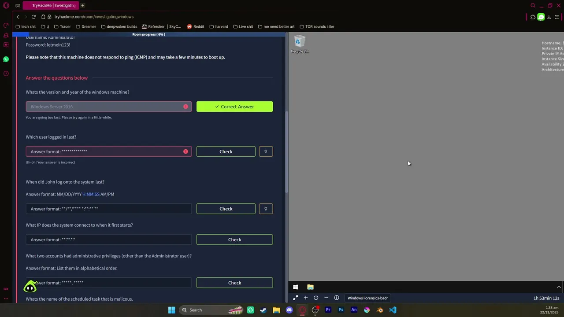Open a new browser tab

[x=82, y=5]
